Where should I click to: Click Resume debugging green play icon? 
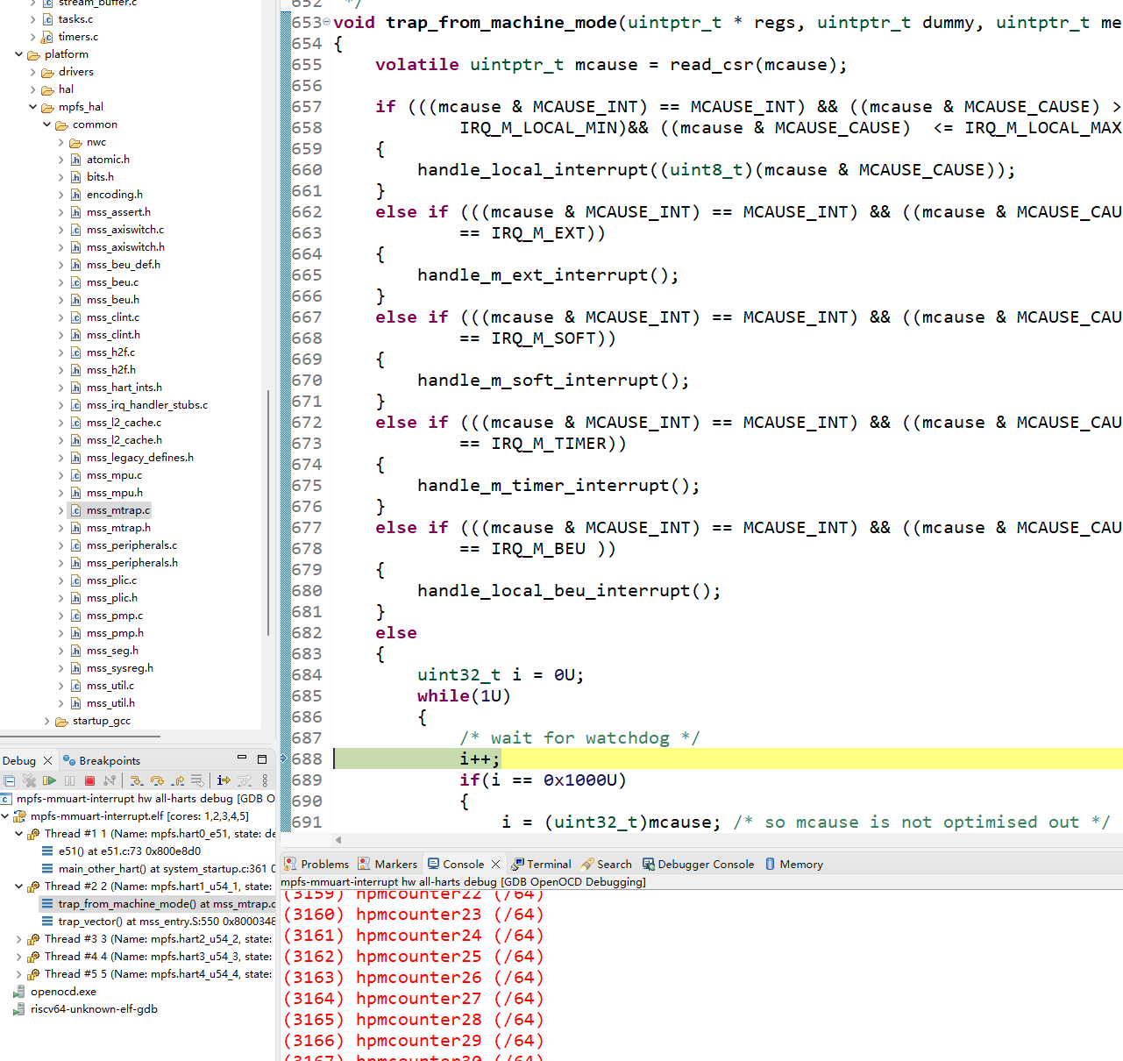point(49,780)
